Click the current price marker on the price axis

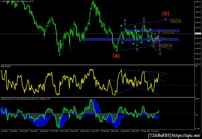click(x=198, y=34)
